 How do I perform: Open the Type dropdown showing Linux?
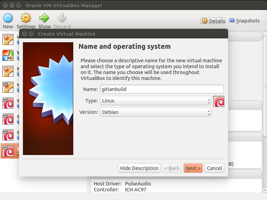155,101
